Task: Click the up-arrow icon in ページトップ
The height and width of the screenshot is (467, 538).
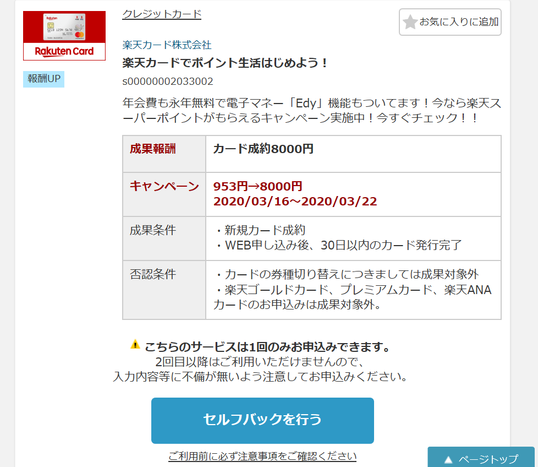Action: click(x=448, y=459)
